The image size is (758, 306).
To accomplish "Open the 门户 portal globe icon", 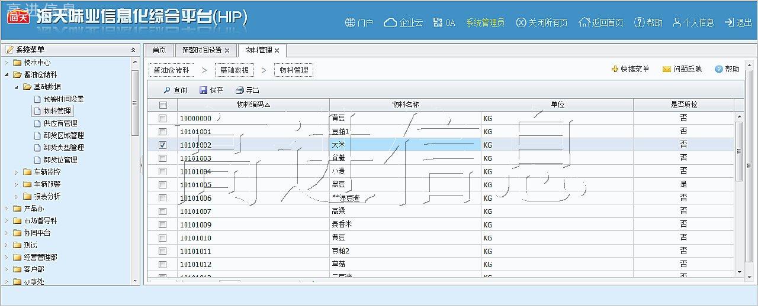I will tap(349, 22).
